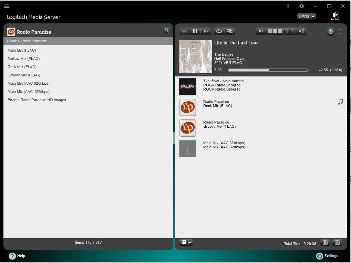The image size is (351, 263).
Task: Select Radio Paradise Groovy Mix (FLAC) playlist text
Action: [219, 124]
